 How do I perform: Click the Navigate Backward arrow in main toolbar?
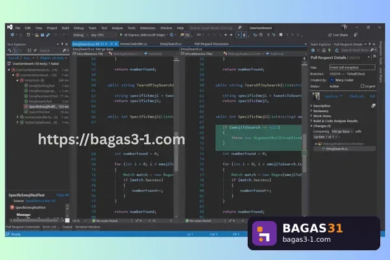(226, 35)
